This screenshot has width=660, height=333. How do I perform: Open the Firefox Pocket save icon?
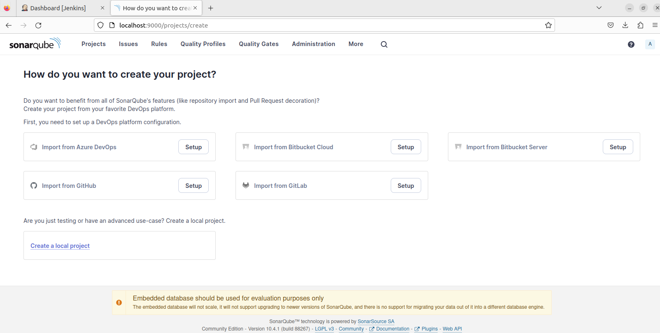pyautogui.click(x=611, y=25)
